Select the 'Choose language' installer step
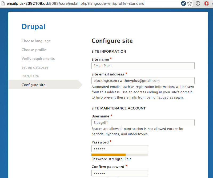This screenshot has height=178, width=213. click(x=36, y=41)
